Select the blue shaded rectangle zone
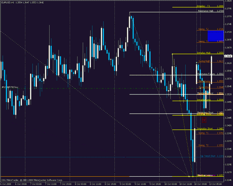Image resolution: width=233 pixels, height=186 pixels. 215,36
